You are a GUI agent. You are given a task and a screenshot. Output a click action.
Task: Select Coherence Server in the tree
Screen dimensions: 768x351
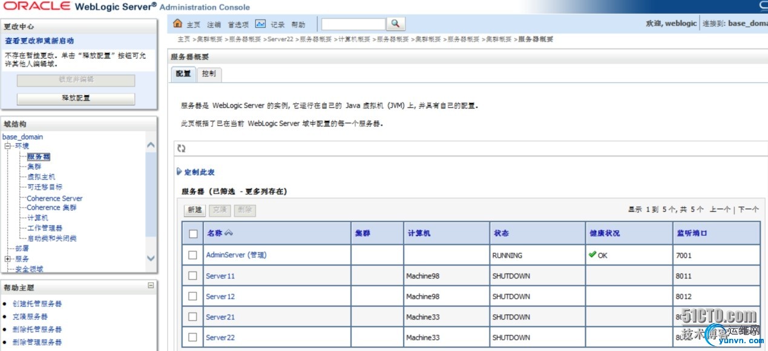point(54,198)
